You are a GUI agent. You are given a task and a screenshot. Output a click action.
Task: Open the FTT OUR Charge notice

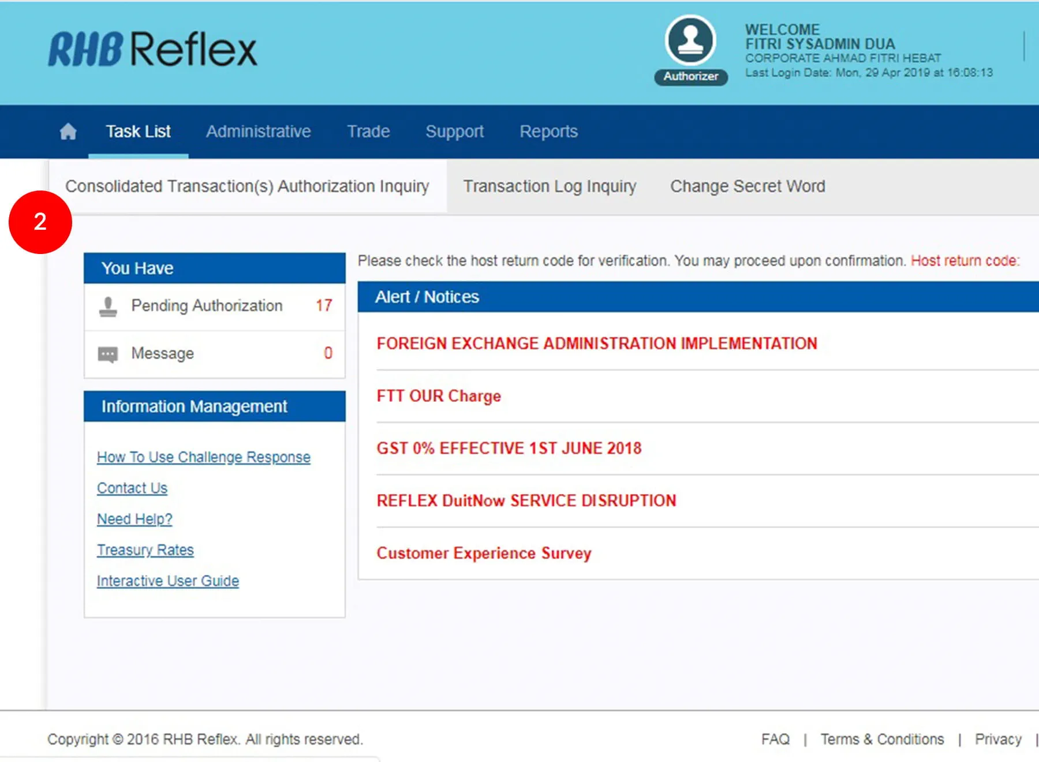(x=439, y=396)
